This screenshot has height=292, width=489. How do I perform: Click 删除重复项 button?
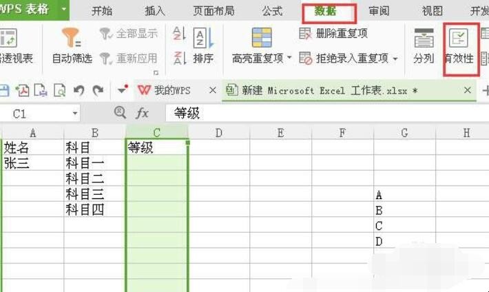333,33
